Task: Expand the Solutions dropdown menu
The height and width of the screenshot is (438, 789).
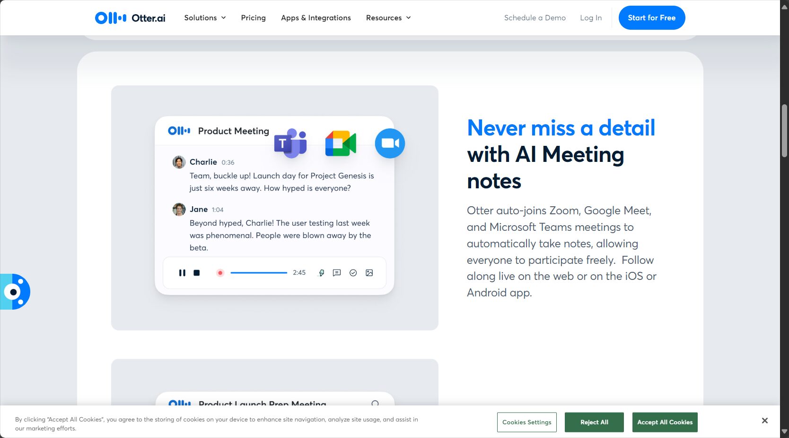Action: 205,18
